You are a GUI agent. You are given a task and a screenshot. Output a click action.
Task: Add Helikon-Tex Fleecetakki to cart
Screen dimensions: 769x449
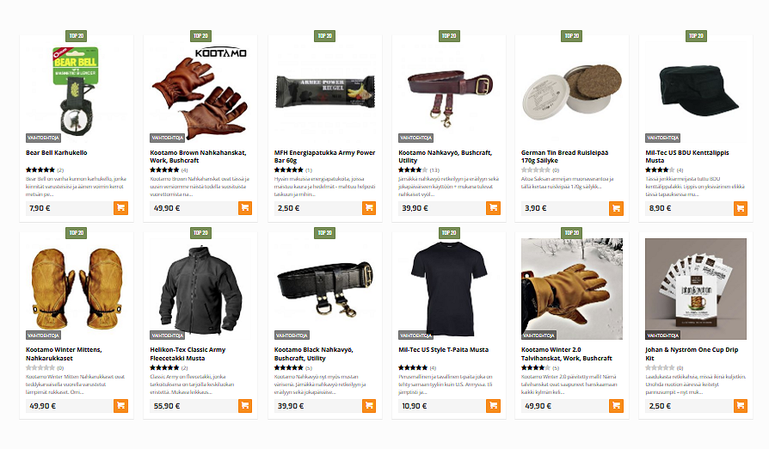[x=245, y=405]
